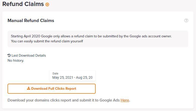This screenshot has width=196, height=111.
Task: Click "You can easily submit the refund claim yourself"
Action: click(x=47, y=41)
